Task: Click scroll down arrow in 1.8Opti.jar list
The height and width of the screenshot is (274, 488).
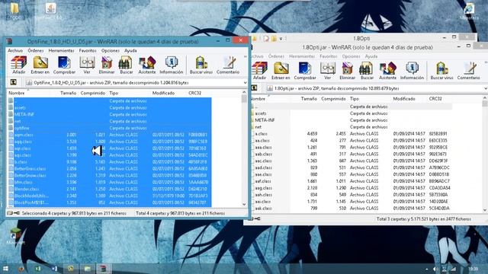Action: pyautogui.click(x=485, y=210)
